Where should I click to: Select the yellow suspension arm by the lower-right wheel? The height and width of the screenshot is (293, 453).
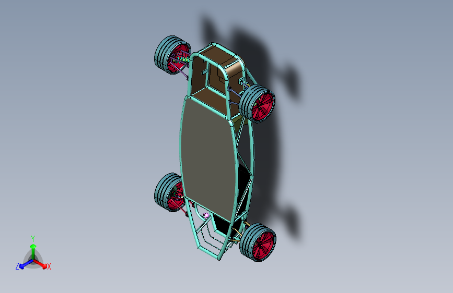click(x=237, y=233)
